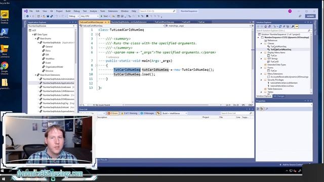The image size is (324, 182).
Task: Click the bookmark toolbar icon
Action: coord(147,16)
